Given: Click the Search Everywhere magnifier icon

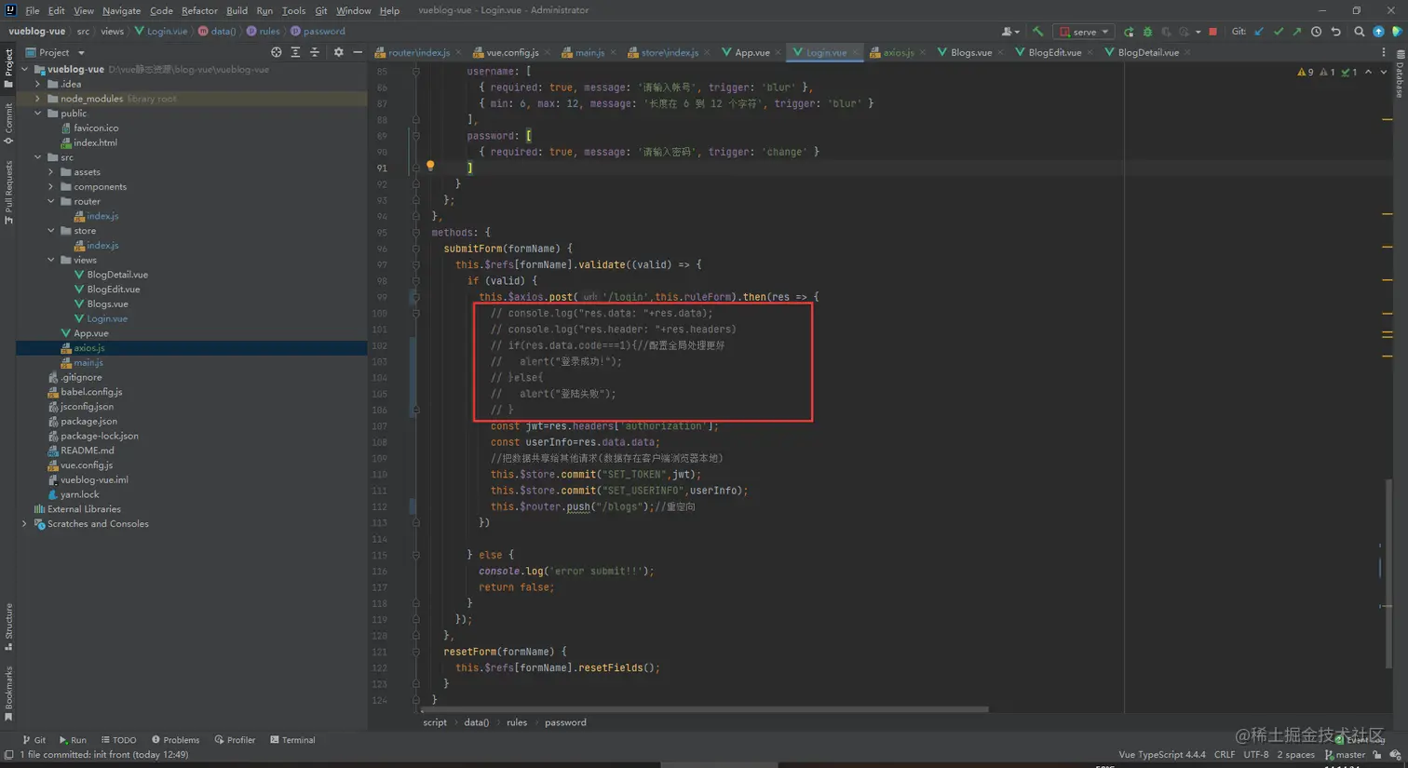Looking at the screenshot, I should pyautogui.click(x=1359, y=32).
